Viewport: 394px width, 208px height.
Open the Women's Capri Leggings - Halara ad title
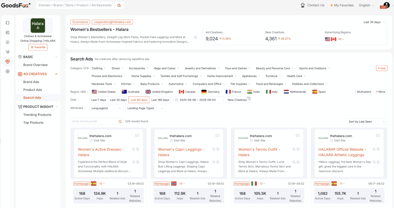click(x=181, y=152)
